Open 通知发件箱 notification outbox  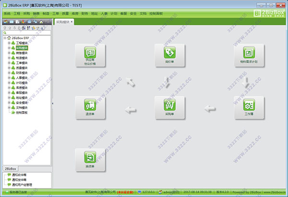point(19,180)
